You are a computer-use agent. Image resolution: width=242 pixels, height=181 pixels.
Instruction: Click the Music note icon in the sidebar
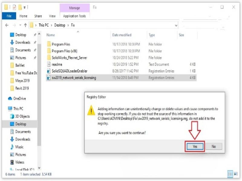point(12,147)
